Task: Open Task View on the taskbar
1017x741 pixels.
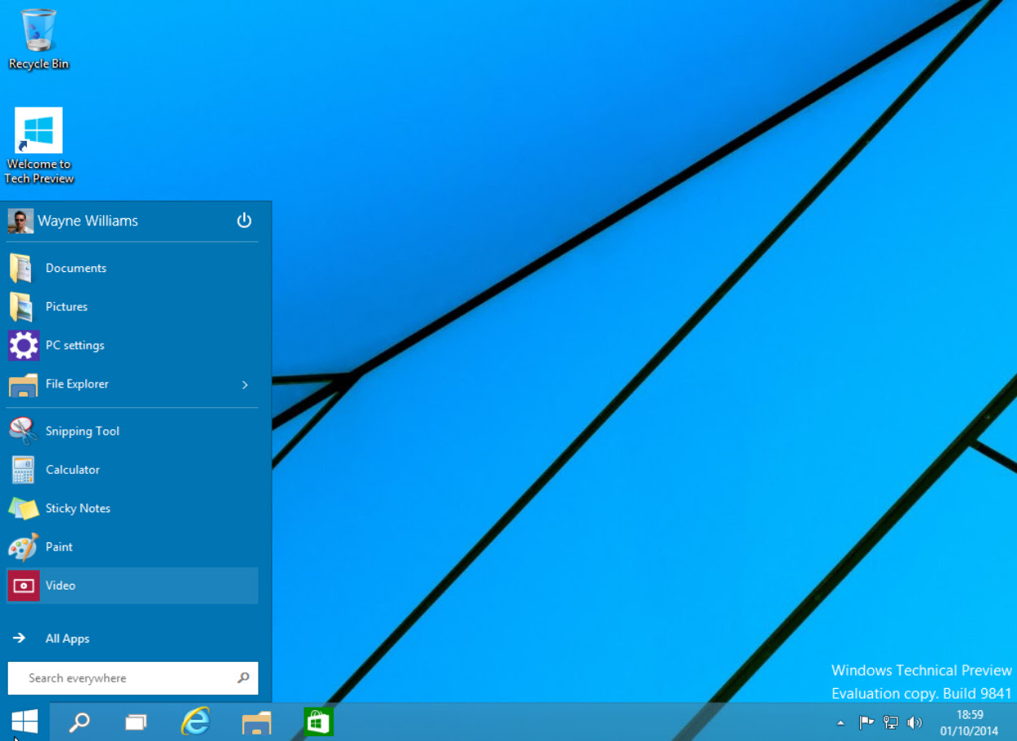Action: tap(136, 721)
